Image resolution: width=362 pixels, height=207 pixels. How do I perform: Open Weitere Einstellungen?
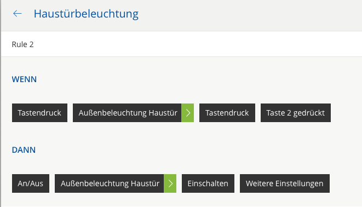(285, 183)
